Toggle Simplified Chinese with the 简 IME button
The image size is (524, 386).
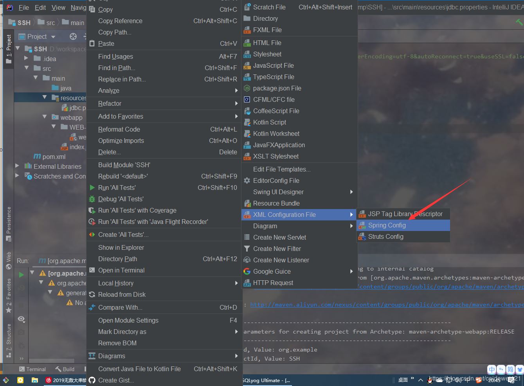click(x=510, y=370)
